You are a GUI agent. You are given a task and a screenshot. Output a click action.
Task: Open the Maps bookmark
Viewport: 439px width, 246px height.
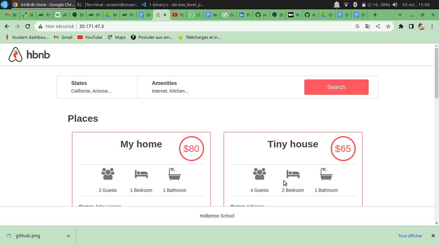tap(116, 37)
